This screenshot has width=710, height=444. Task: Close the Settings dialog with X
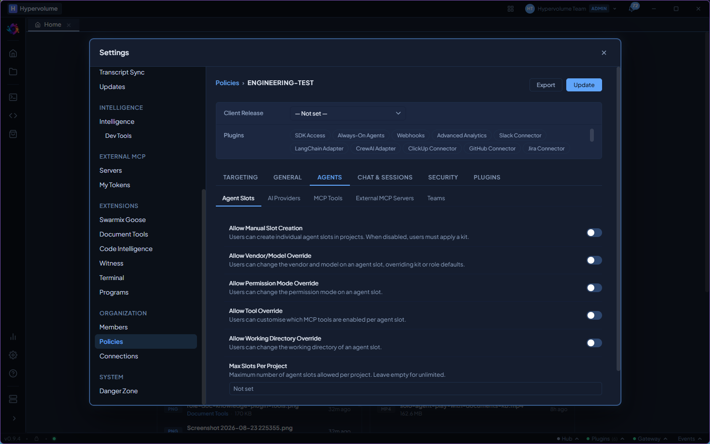[604, 53]
